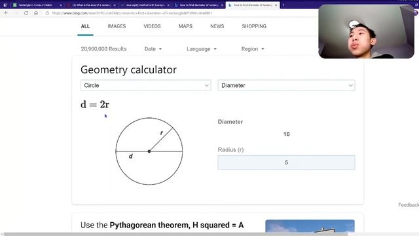Click the 'd = 2r' formula
This screenshot has height=236, width=419.
95,104
